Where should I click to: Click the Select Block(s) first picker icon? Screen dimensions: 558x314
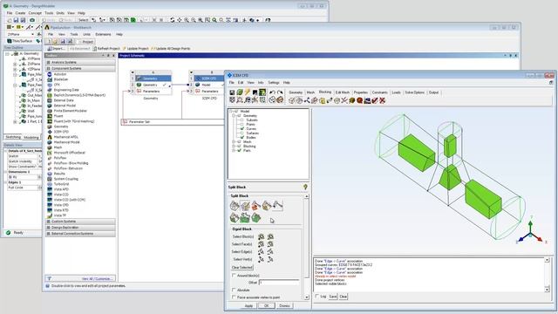[x=262, y=236]
